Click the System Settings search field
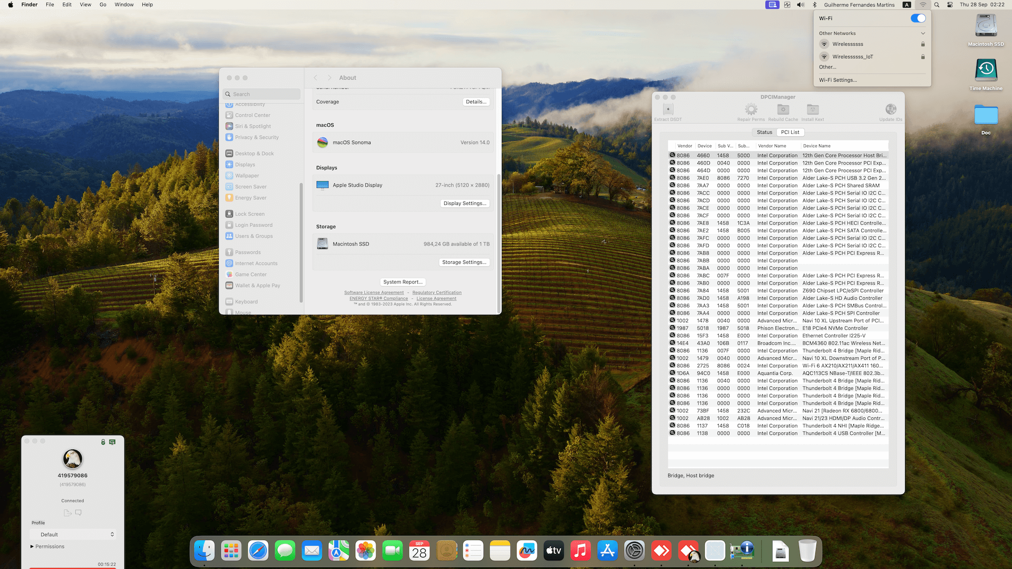The image size is (1012, 569). [x=262, y=94]
